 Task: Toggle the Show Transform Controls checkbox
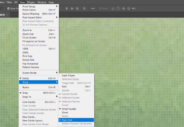pyautogui.click(x=8, y=8)
